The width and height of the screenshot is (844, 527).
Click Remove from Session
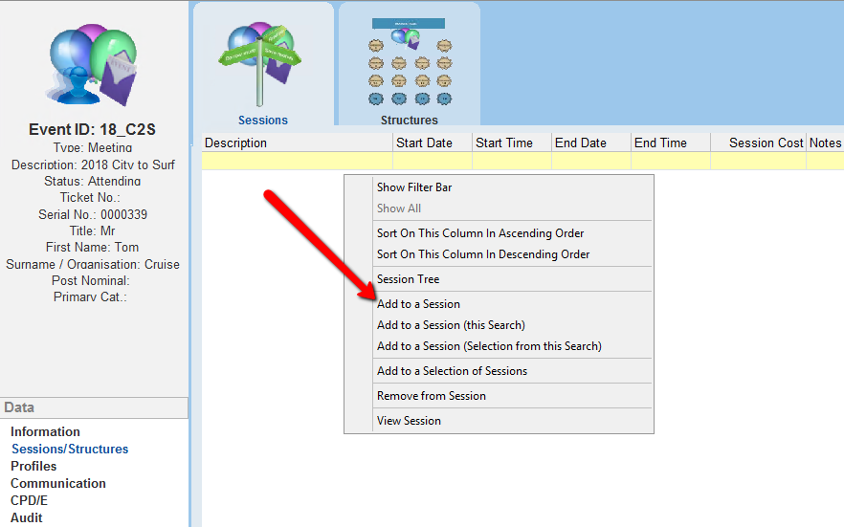pos(432,396)
